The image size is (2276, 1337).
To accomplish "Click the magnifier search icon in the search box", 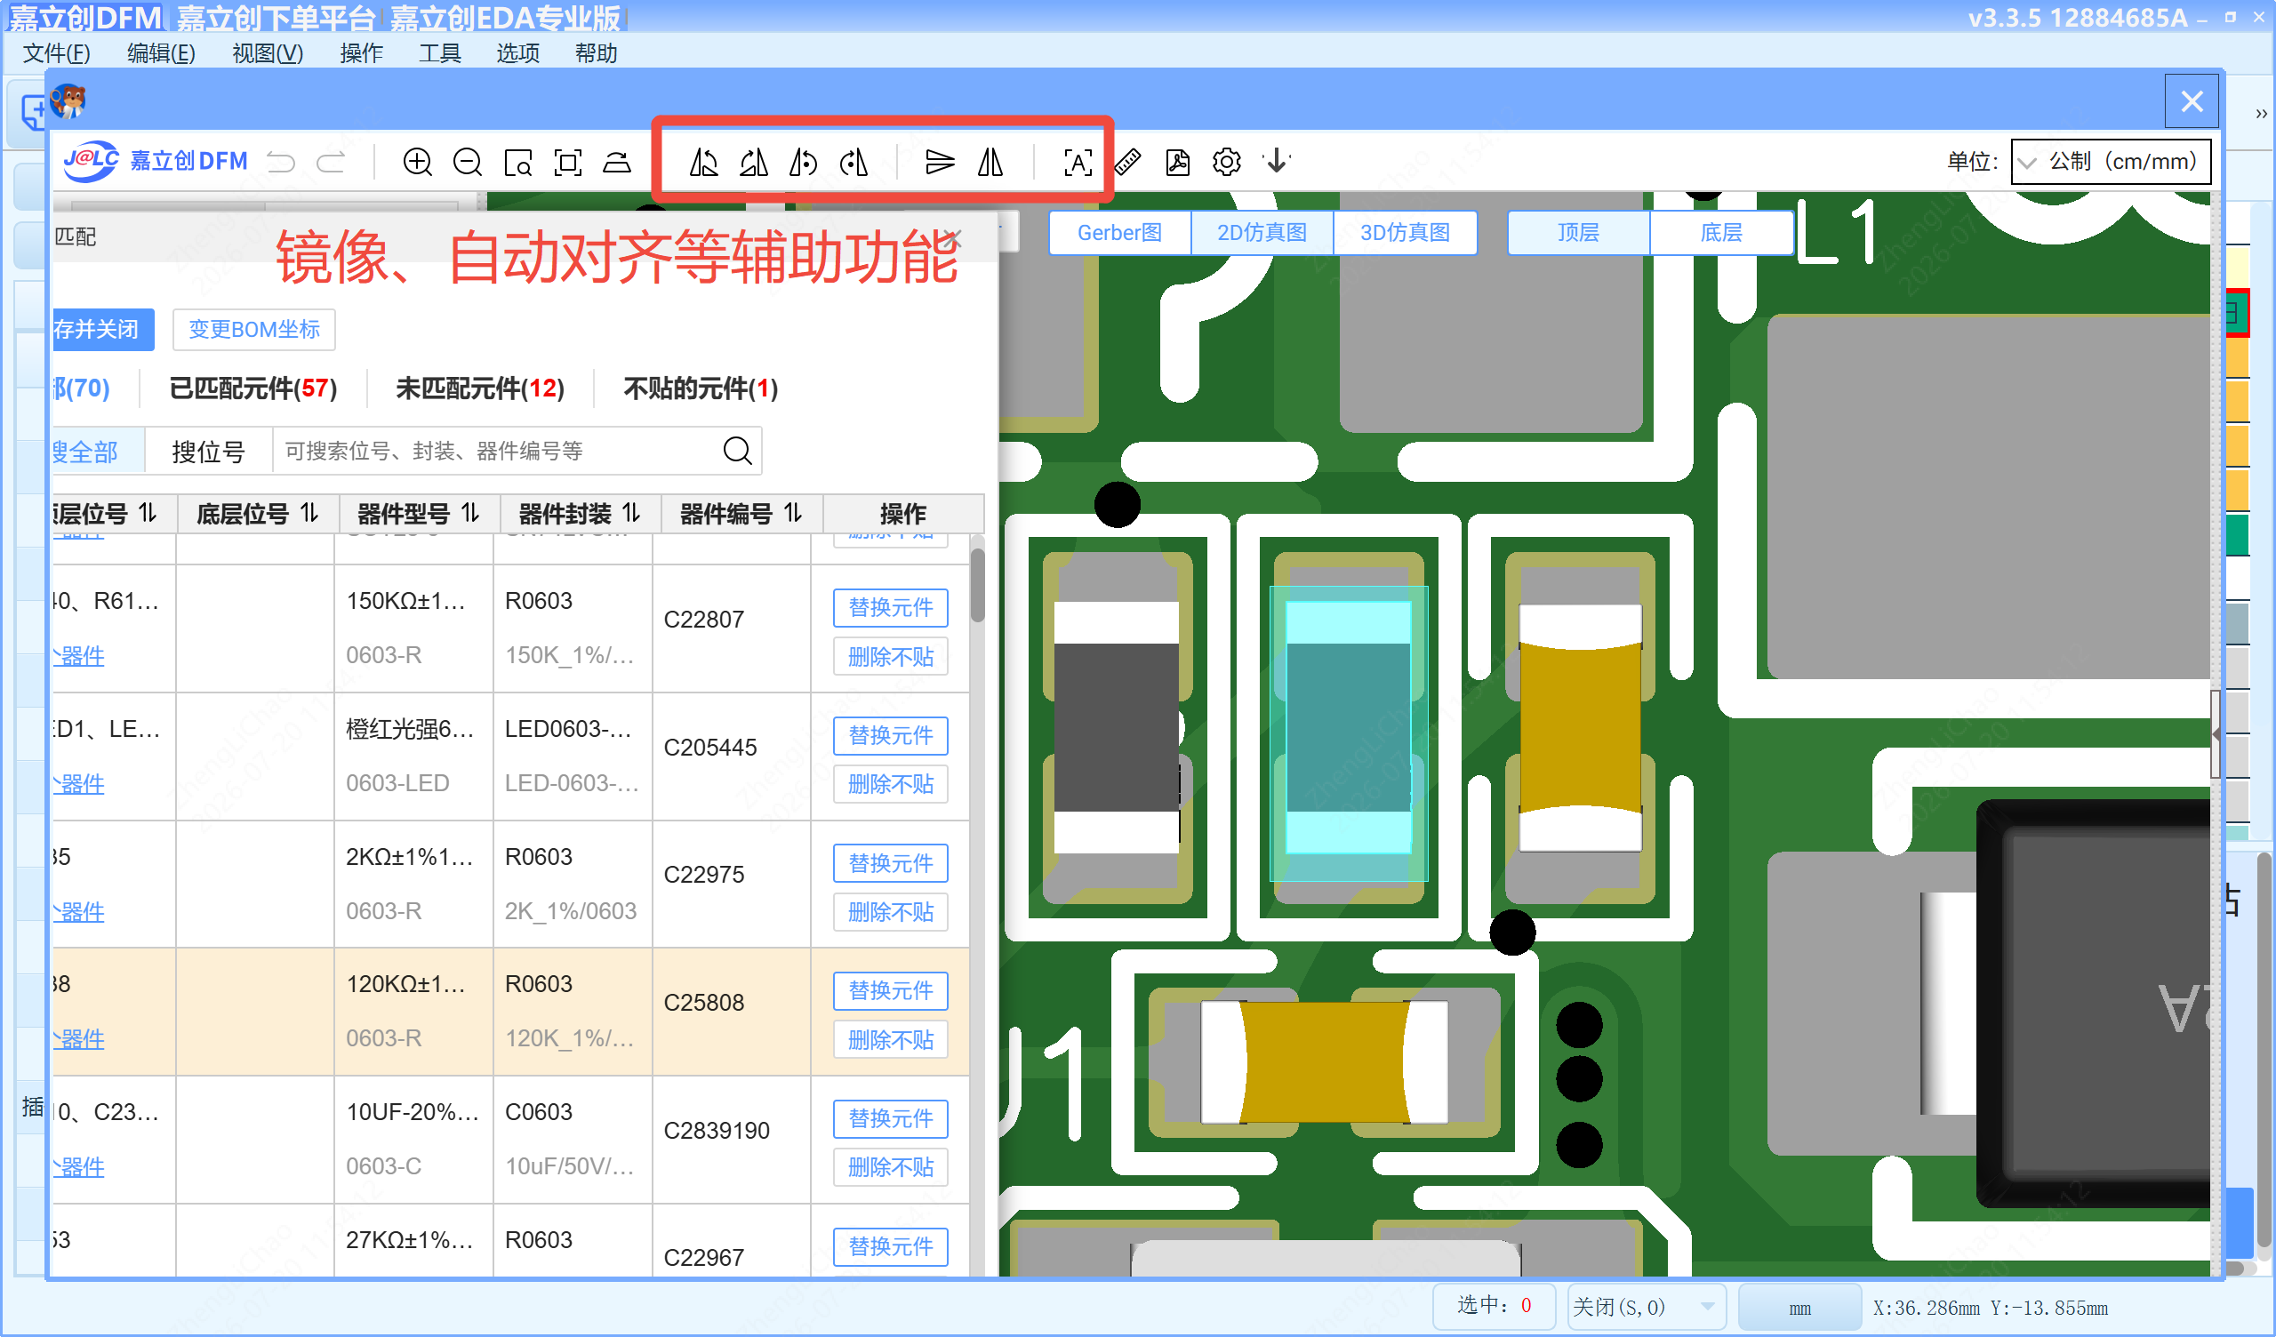I will pos(737,451).
